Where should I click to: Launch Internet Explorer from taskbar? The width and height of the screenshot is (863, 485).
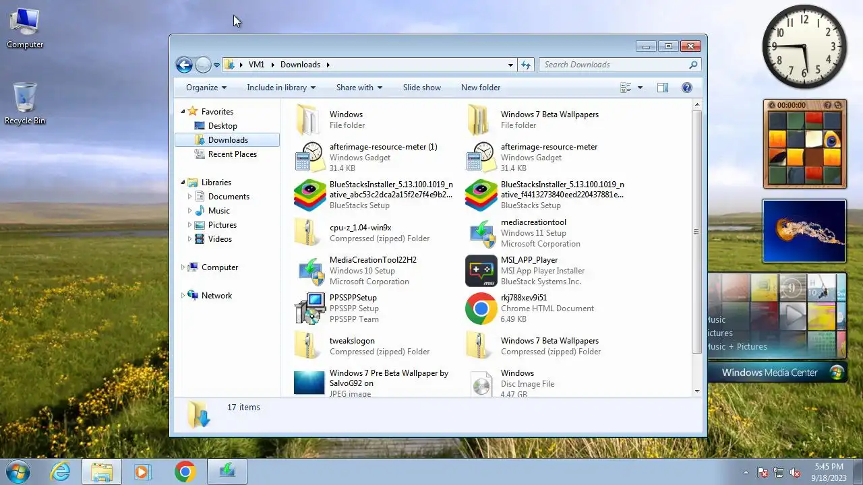click(x=61, y=472)
